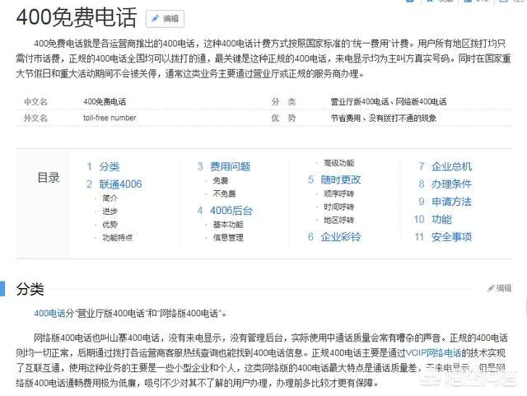Follow the blue 400电话 link in the 分类 section
The height and width of the screenshot is (396, 527).
49,314
